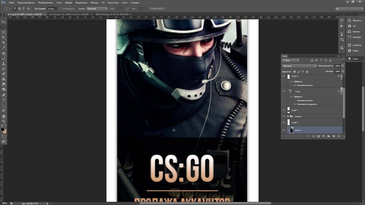Open the Редактирование menu

(x=26, y=3)
